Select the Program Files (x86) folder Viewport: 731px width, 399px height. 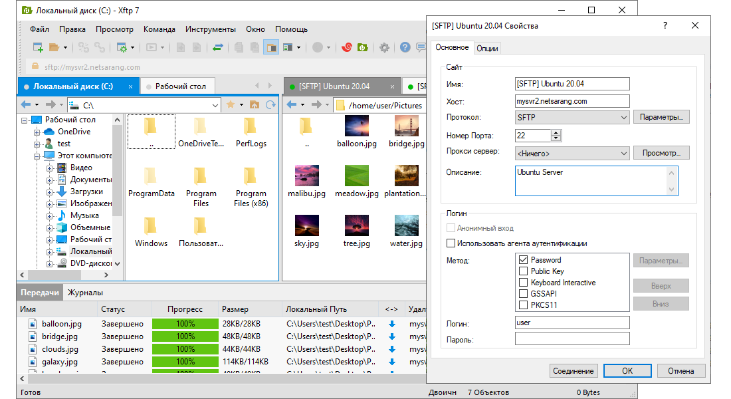tap(251, 187)
